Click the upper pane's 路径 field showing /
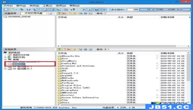The height and width of the screenshot is (110, 193). tap(148, 13)
